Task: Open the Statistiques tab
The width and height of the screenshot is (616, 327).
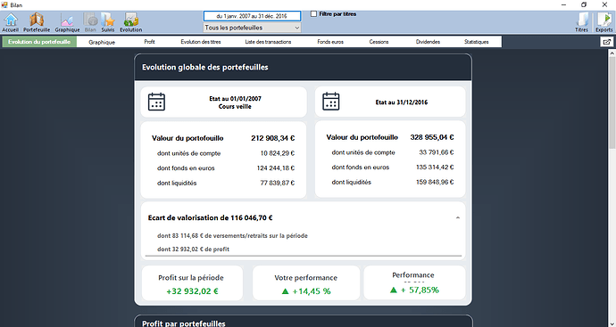Action: click(476, 42)
